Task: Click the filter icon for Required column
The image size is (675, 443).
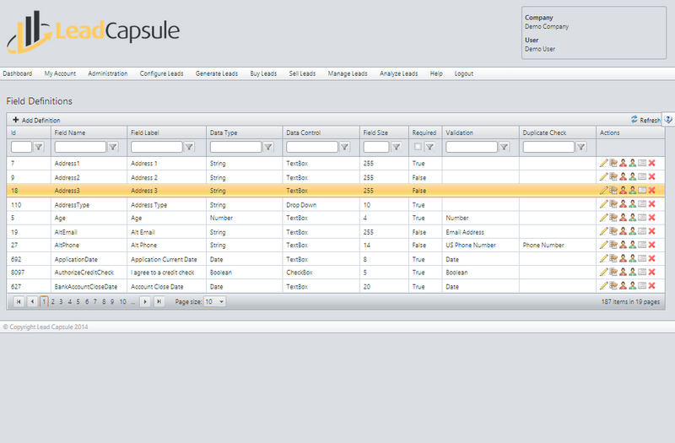Action: (x=429, y=147)
